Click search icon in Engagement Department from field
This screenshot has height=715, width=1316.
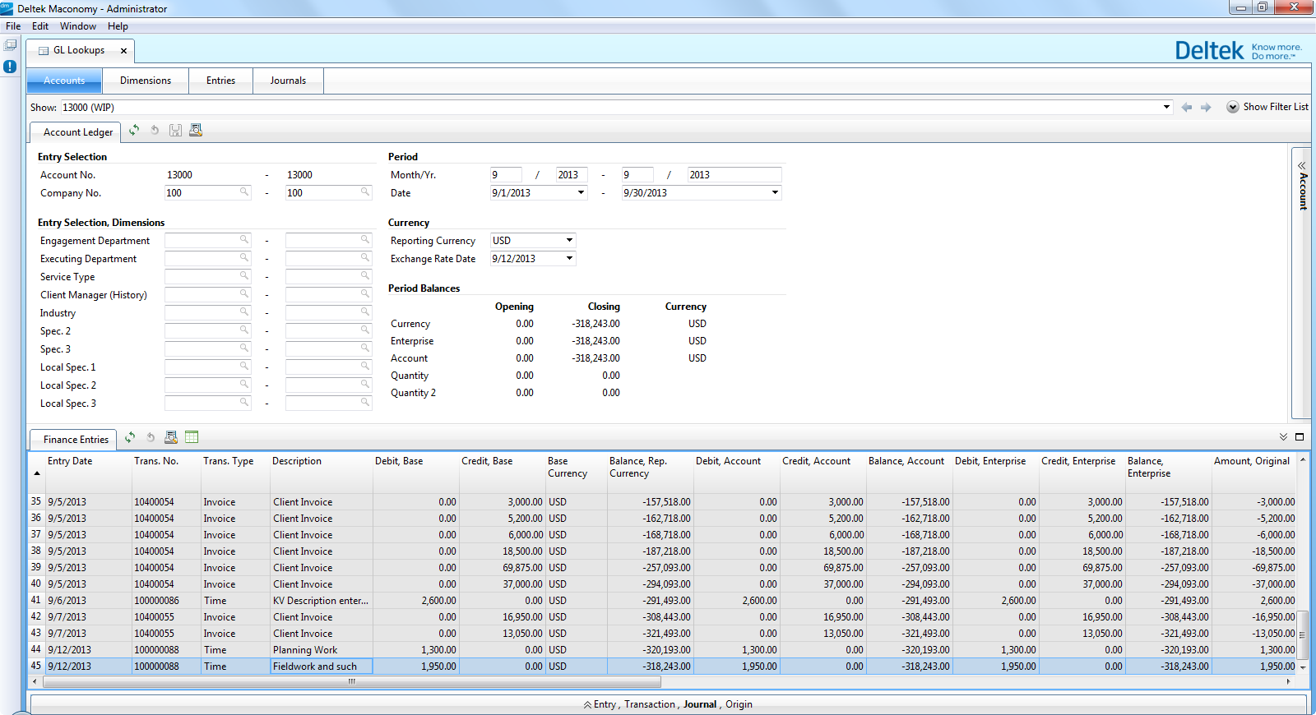click(244, 239)
